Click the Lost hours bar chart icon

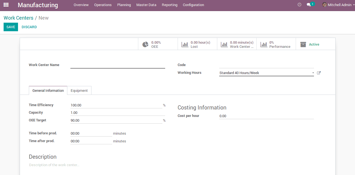point(185,45)
